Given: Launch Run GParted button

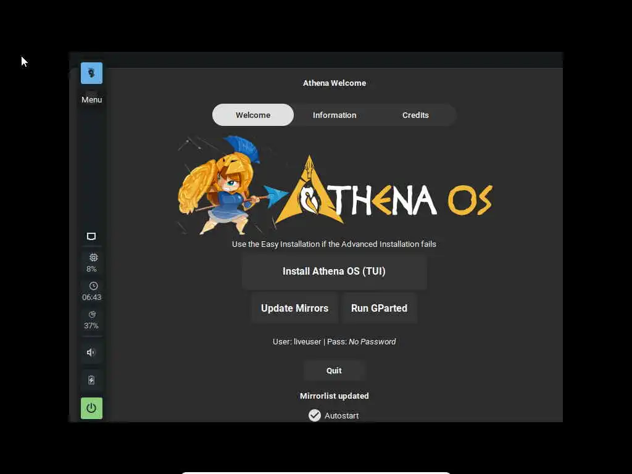Looking at the screenshot, I should coord(380,309).
